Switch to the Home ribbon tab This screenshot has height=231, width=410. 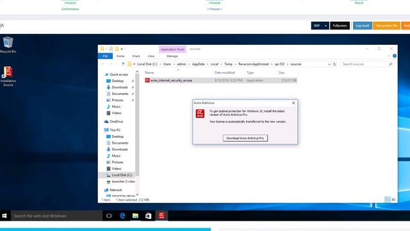[120, 56]
